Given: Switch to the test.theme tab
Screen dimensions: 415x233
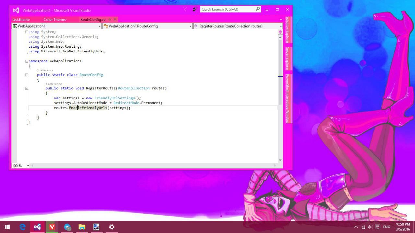Looking at the screenshot, I should click(x=21, y=19).
